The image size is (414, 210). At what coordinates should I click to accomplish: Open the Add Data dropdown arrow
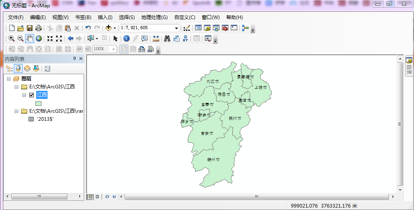tap(115, 28)
